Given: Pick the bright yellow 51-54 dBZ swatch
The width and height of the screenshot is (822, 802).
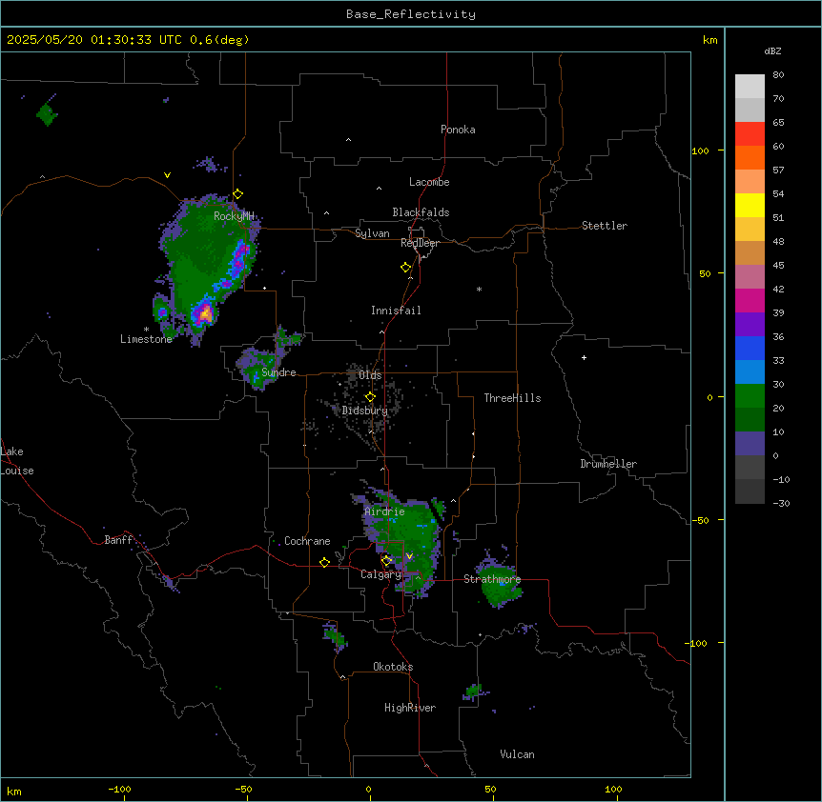Looking at the screenshot, I should 750,205.
